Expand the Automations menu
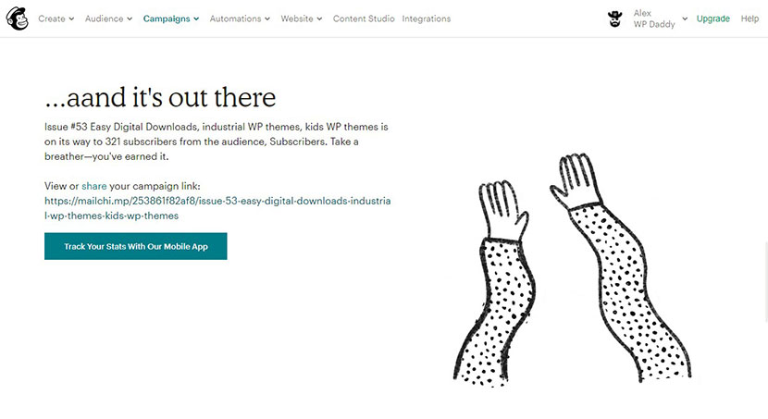Viewport: 768px width, 419px height. 240,18
